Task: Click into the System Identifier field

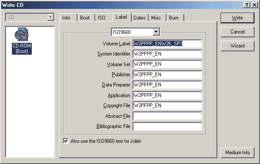Action: tap(167, 54)
